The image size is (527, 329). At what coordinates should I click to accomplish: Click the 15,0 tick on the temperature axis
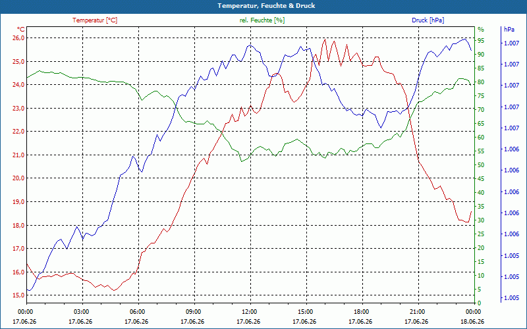point(19,295)
